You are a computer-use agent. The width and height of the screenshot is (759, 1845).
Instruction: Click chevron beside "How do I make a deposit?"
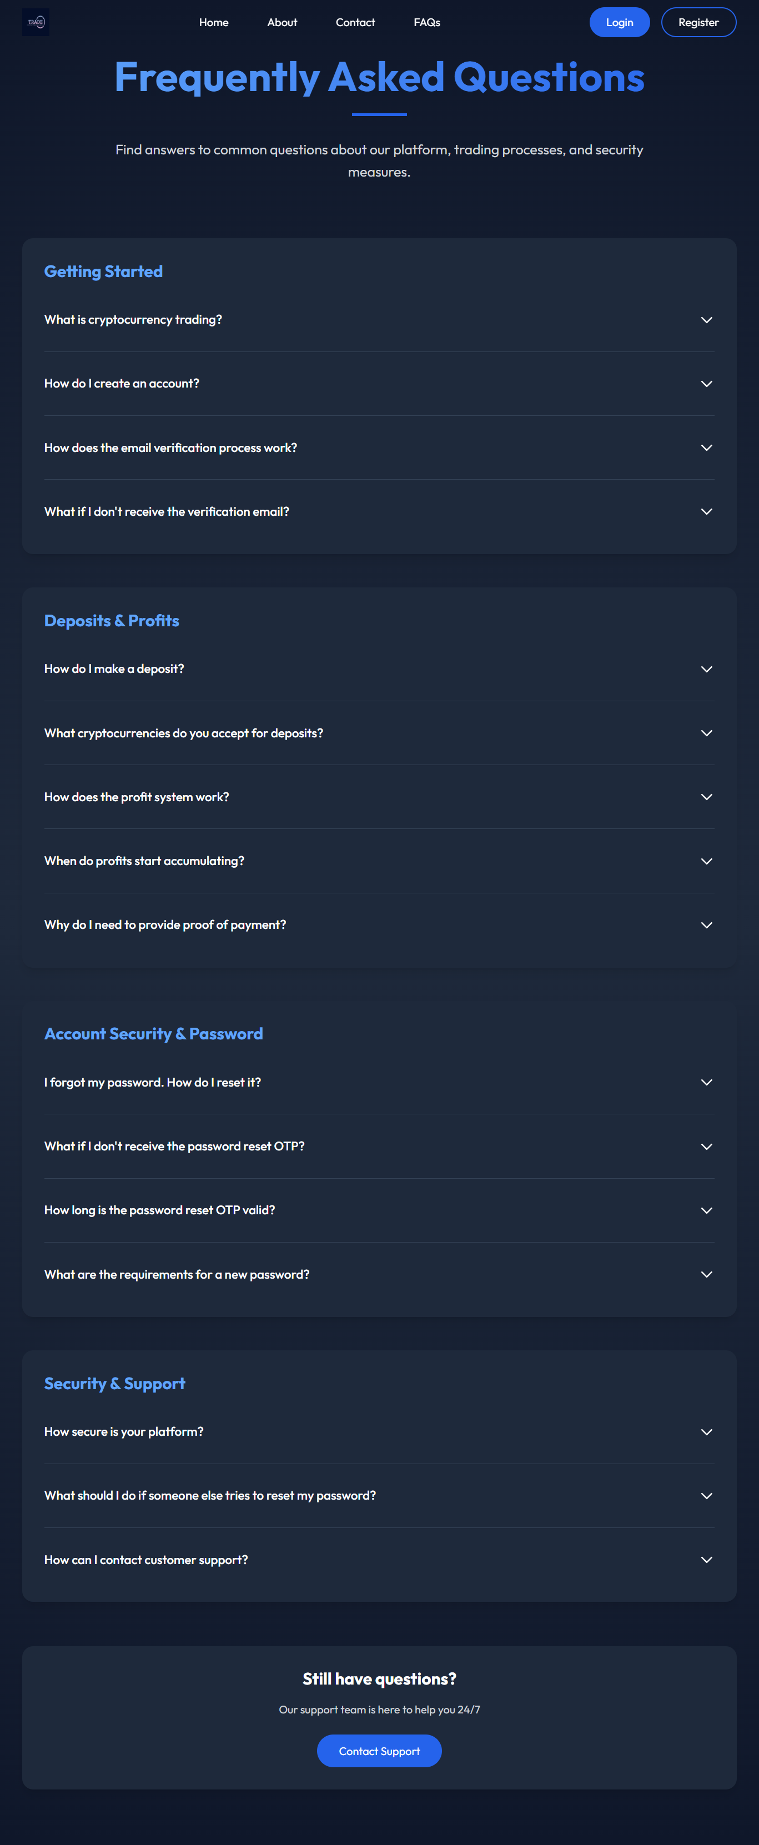pos(706,669)
